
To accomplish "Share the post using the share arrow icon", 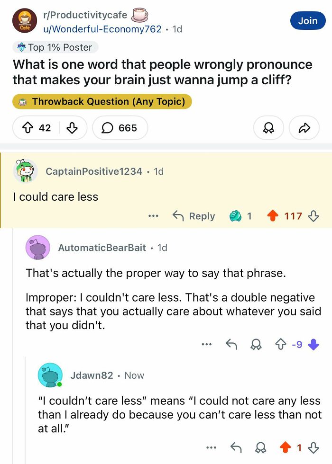I will pos(304,128).
